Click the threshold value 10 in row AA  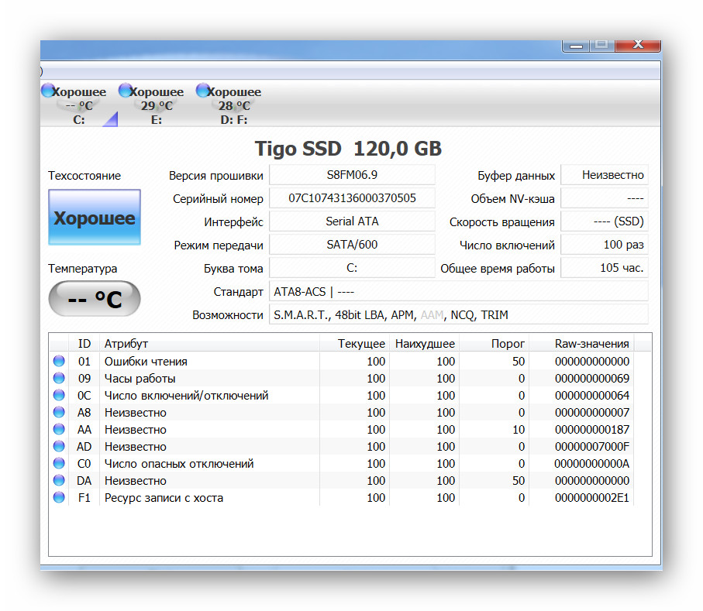(519, 430)
